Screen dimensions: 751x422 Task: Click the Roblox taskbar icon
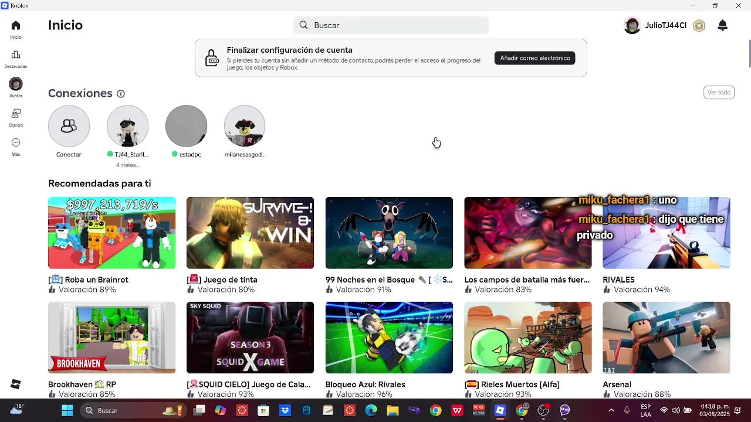click(500, 410)
